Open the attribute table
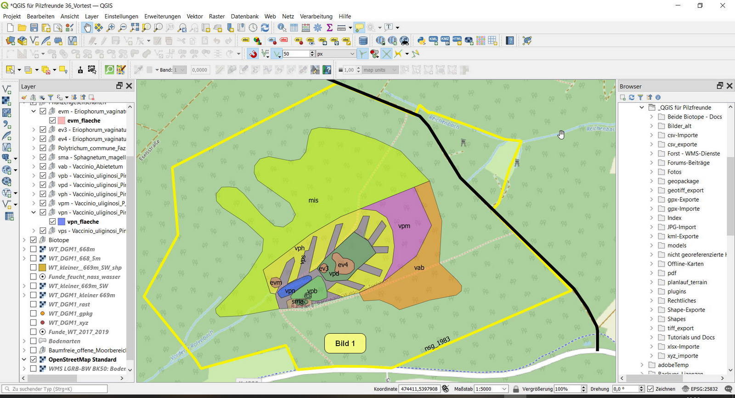 294,28
